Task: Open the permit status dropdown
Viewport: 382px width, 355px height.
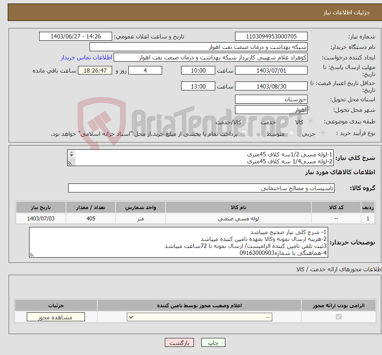Action: click(199, 317)
